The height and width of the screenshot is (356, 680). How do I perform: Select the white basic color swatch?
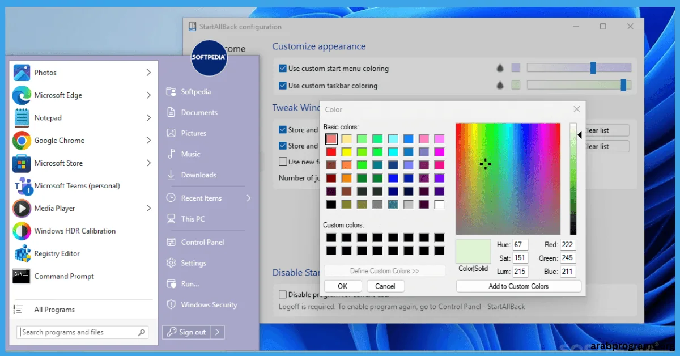click(x=439, y=204)
